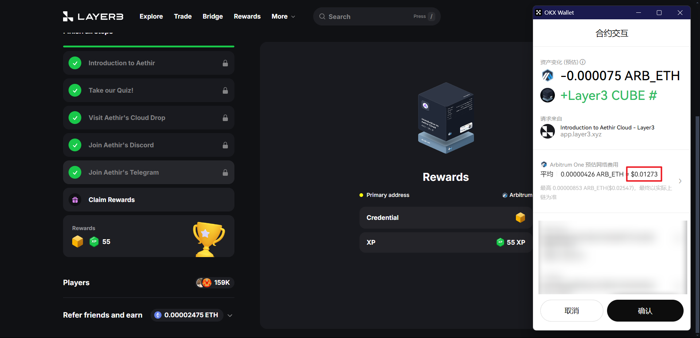Click the Arbitrum token icon beside -0.000075

[547, 75]
